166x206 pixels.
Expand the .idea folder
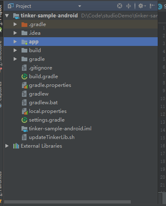(x=15, y=33)
